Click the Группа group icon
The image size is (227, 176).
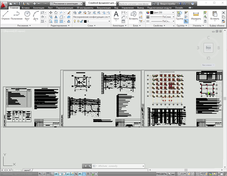coord(179,15)
